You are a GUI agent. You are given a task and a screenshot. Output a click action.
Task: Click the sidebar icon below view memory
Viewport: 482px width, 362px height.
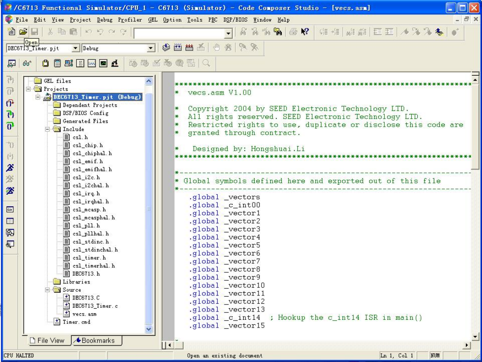10,233
